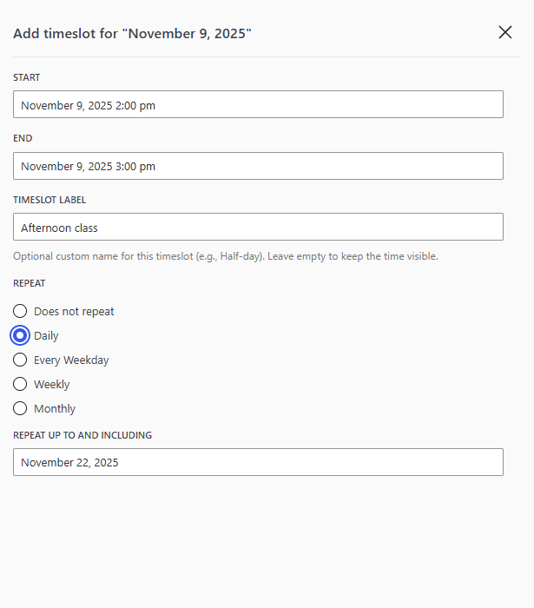Click the START field caption
This screenshot has width=534, height=608.
(26, 78)
